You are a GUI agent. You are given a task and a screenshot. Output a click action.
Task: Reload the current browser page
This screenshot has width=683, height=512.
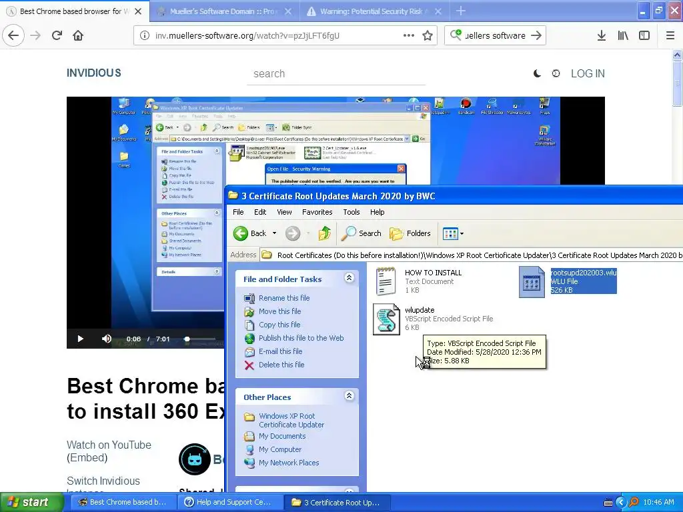(57, 35)
